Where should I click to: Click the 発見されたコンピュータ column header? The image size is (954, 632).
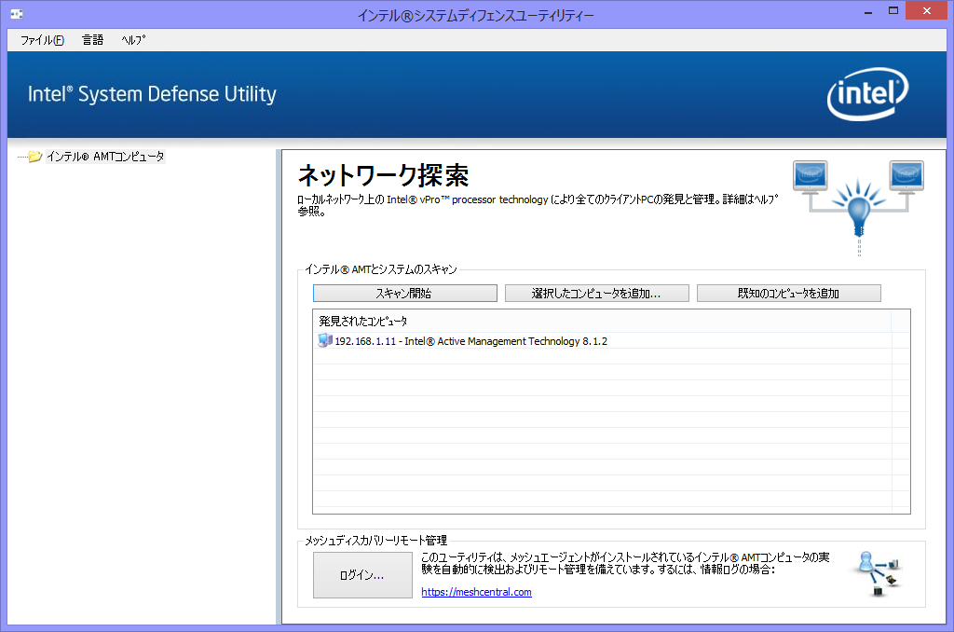[x=603, y=321]
